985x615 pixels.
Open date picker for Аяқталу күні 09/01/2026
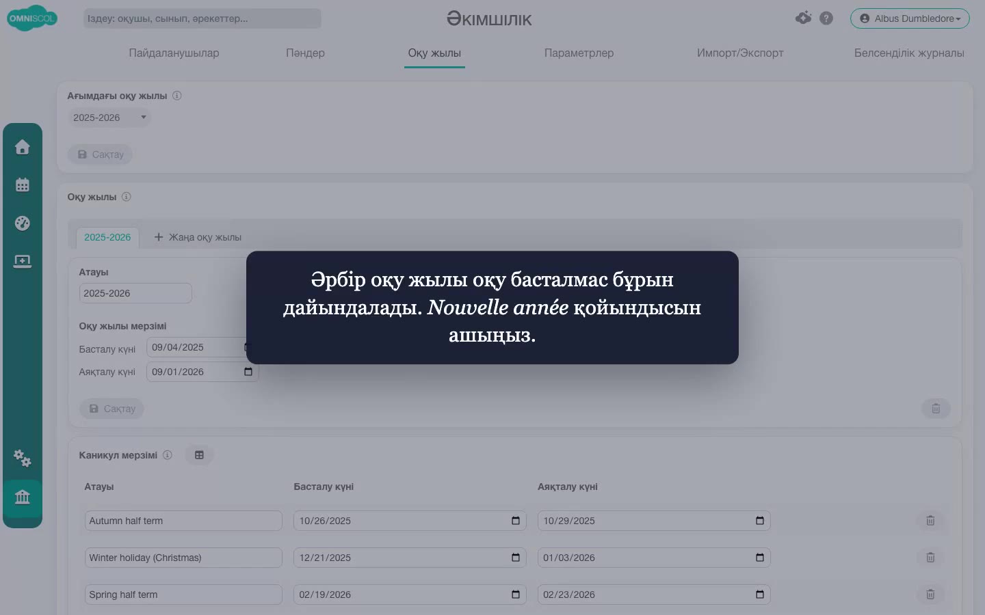pyautogui.click(x=248, y=372)
